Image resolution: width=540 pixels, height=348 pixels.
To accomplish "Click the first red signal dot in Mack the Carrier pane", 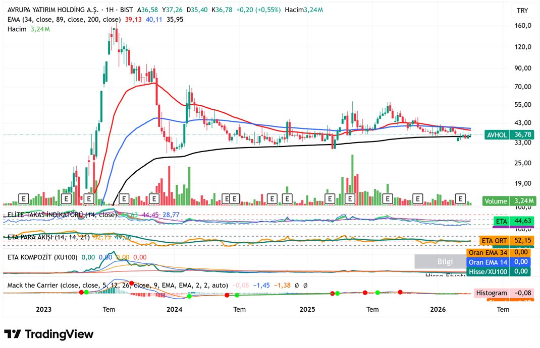I will (81, 292).
